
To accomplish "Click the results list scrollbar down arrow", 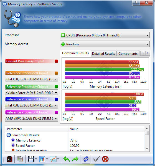I will pyautogui.click(x=147, y=149).
